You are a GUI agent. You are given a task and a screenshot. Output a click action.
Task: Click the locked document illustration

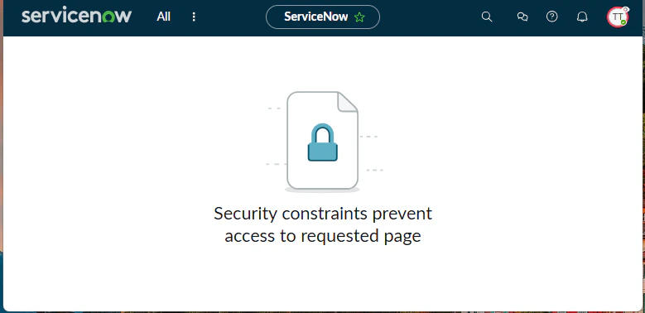(x=323, y=142)
